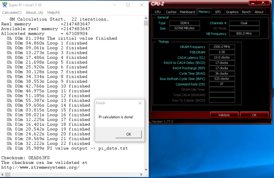The height and width of the screenshot is (178, 274).
Task: Click the '8M Calculation Start' line
Action: [59, 19]
